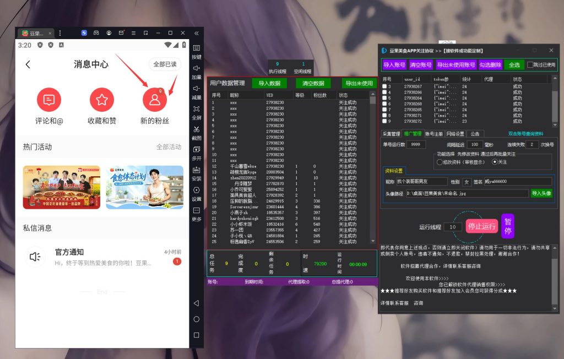The image size is (564, 359).
Task: Click 导出未使用账号 button
Action: click(x=455, y=65)
